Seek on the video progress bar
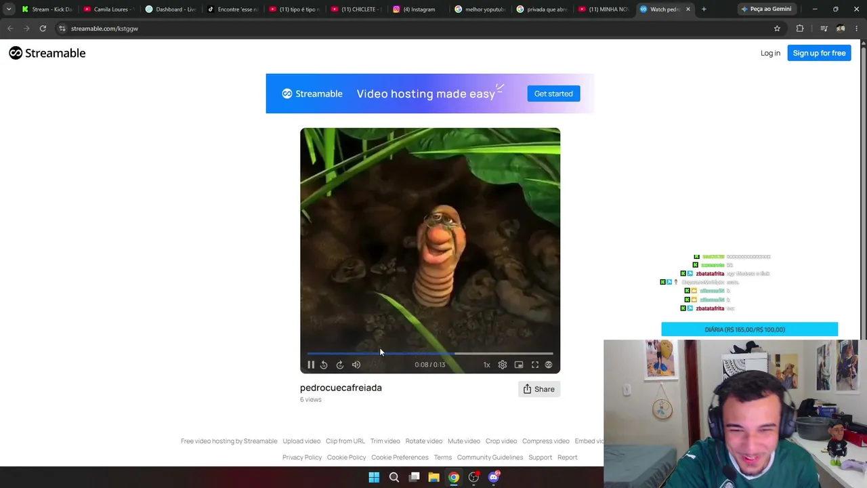The image size is (867, 488). click(430, 353)
